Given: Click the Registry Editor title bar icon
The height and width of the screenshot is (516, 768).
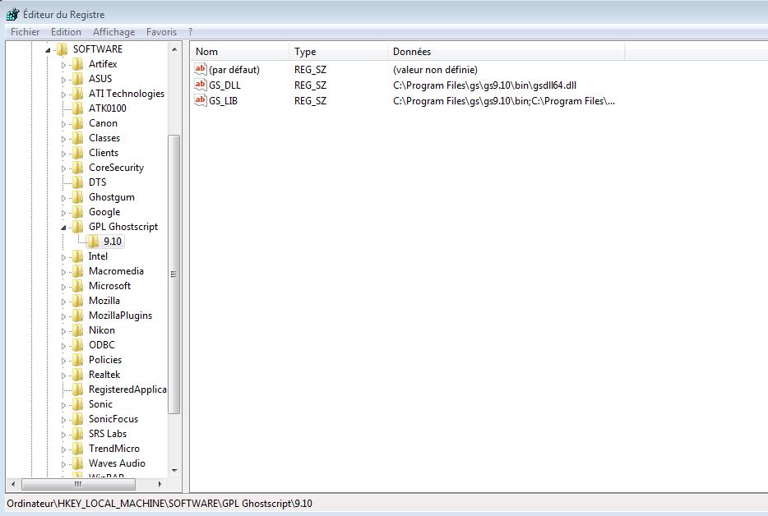Looking at the screenshot, I should (x=12, y=14).
